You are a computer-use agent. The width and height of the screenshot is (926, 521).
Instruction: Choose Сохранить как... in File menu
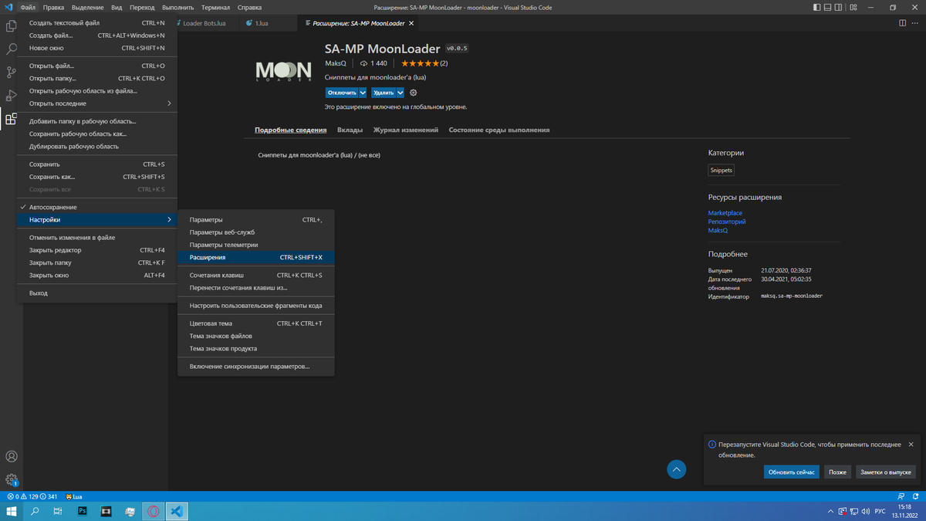tap(97, 177)
